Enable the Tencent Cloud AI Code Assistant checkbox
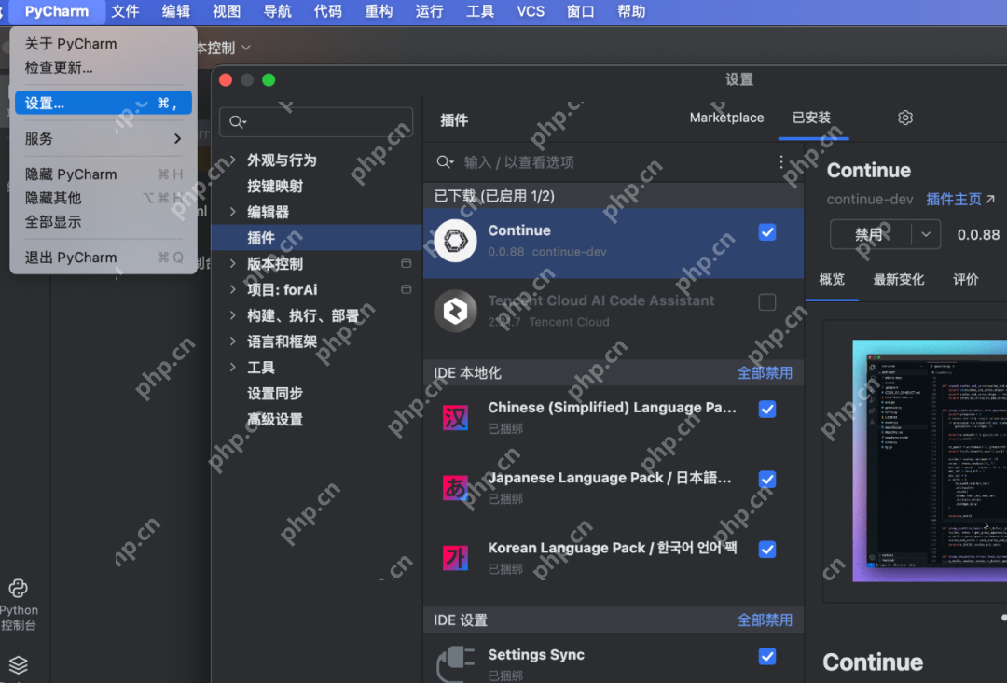 coord(767,302)
